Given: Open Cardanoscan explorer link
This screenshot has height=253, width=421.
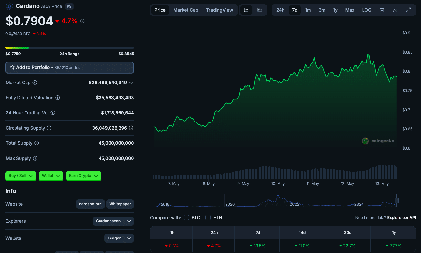Looking at the screenshot, I should (108, 221).
